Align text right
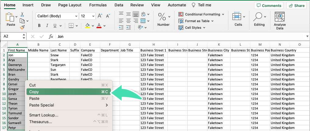Screen dimensions: 310x131 coord(136,21)
